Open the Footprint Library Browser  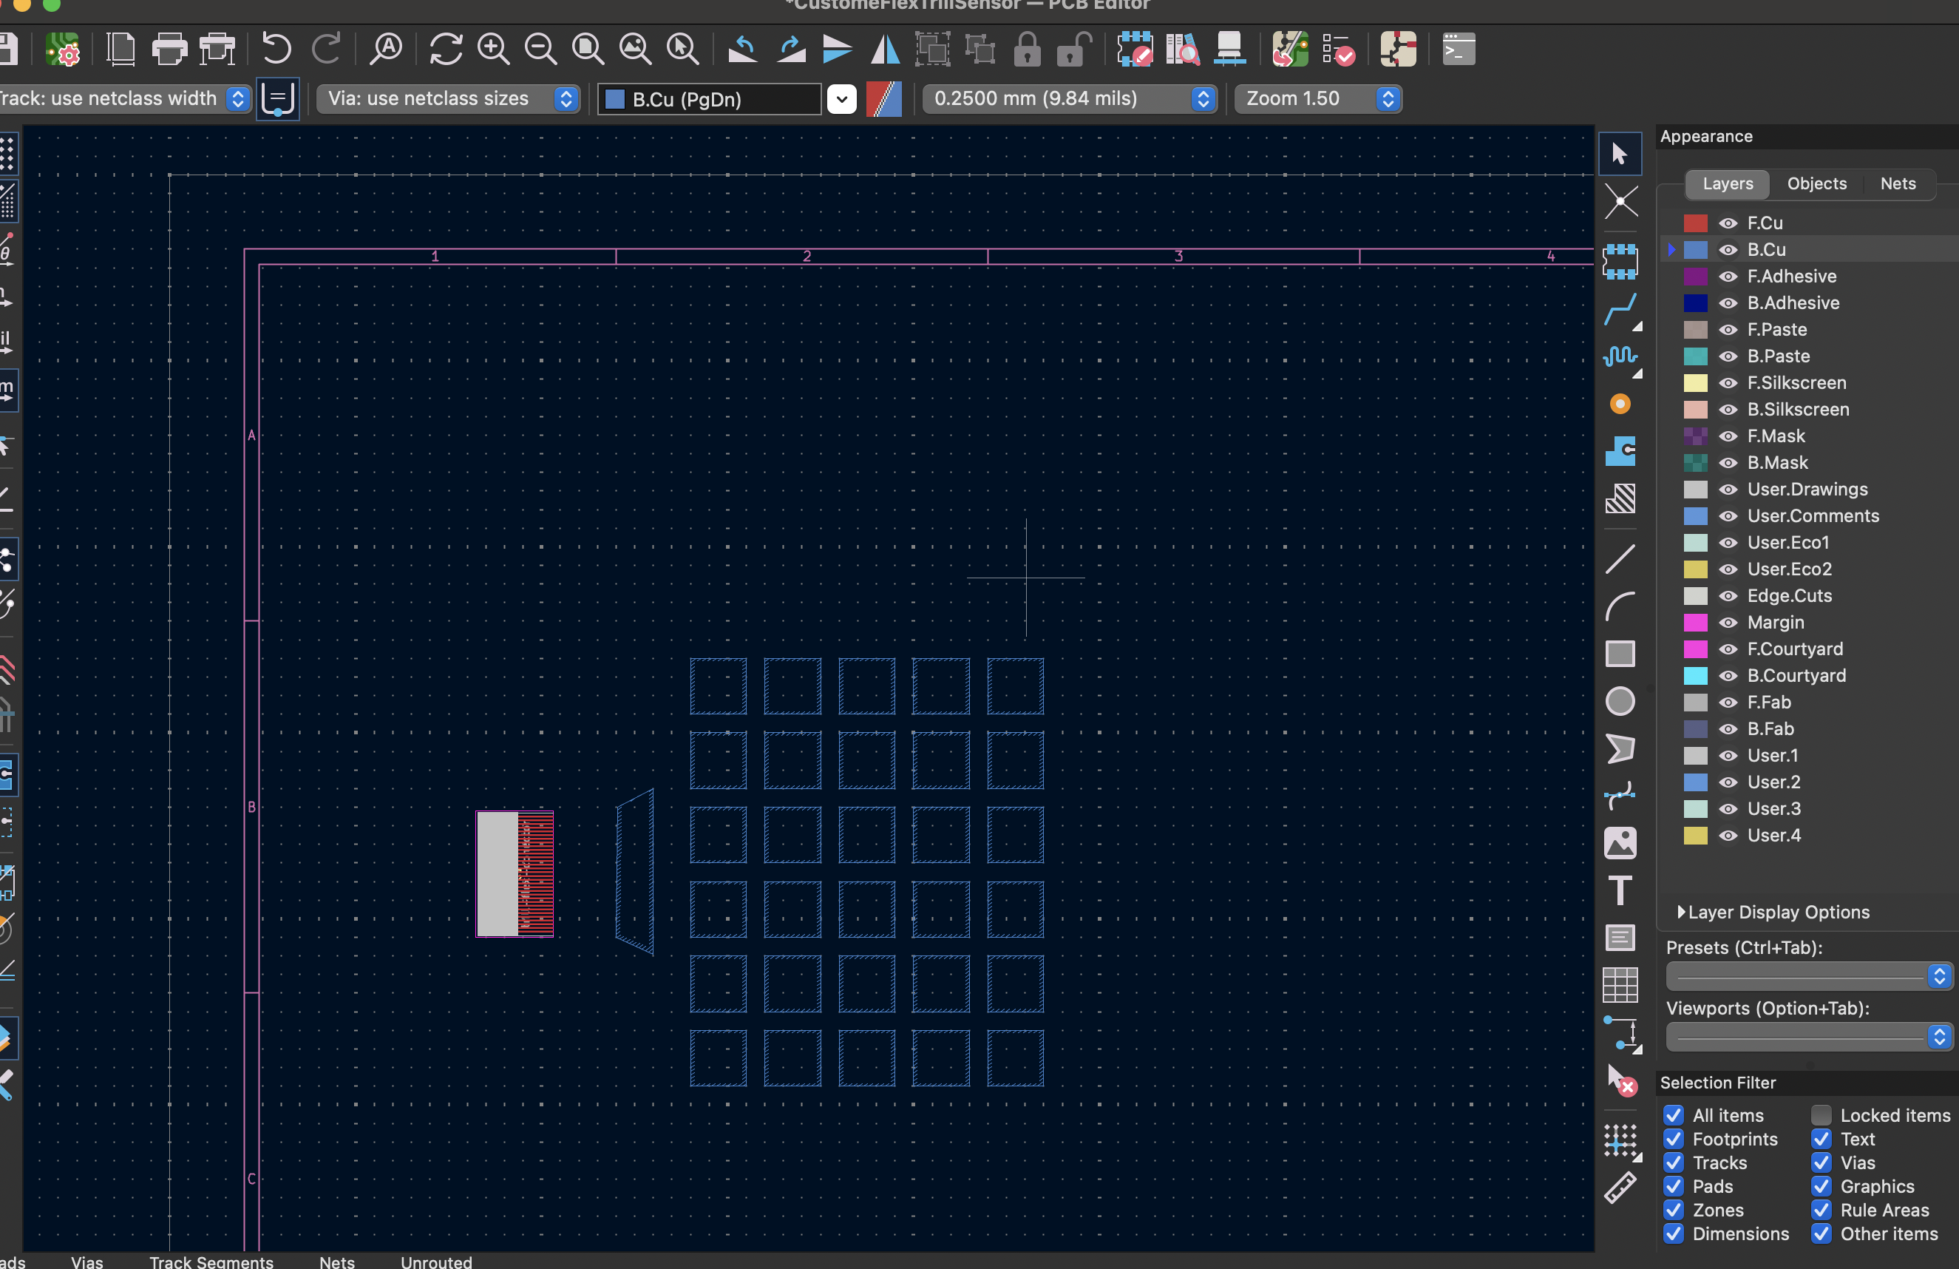coord(1182,50)
